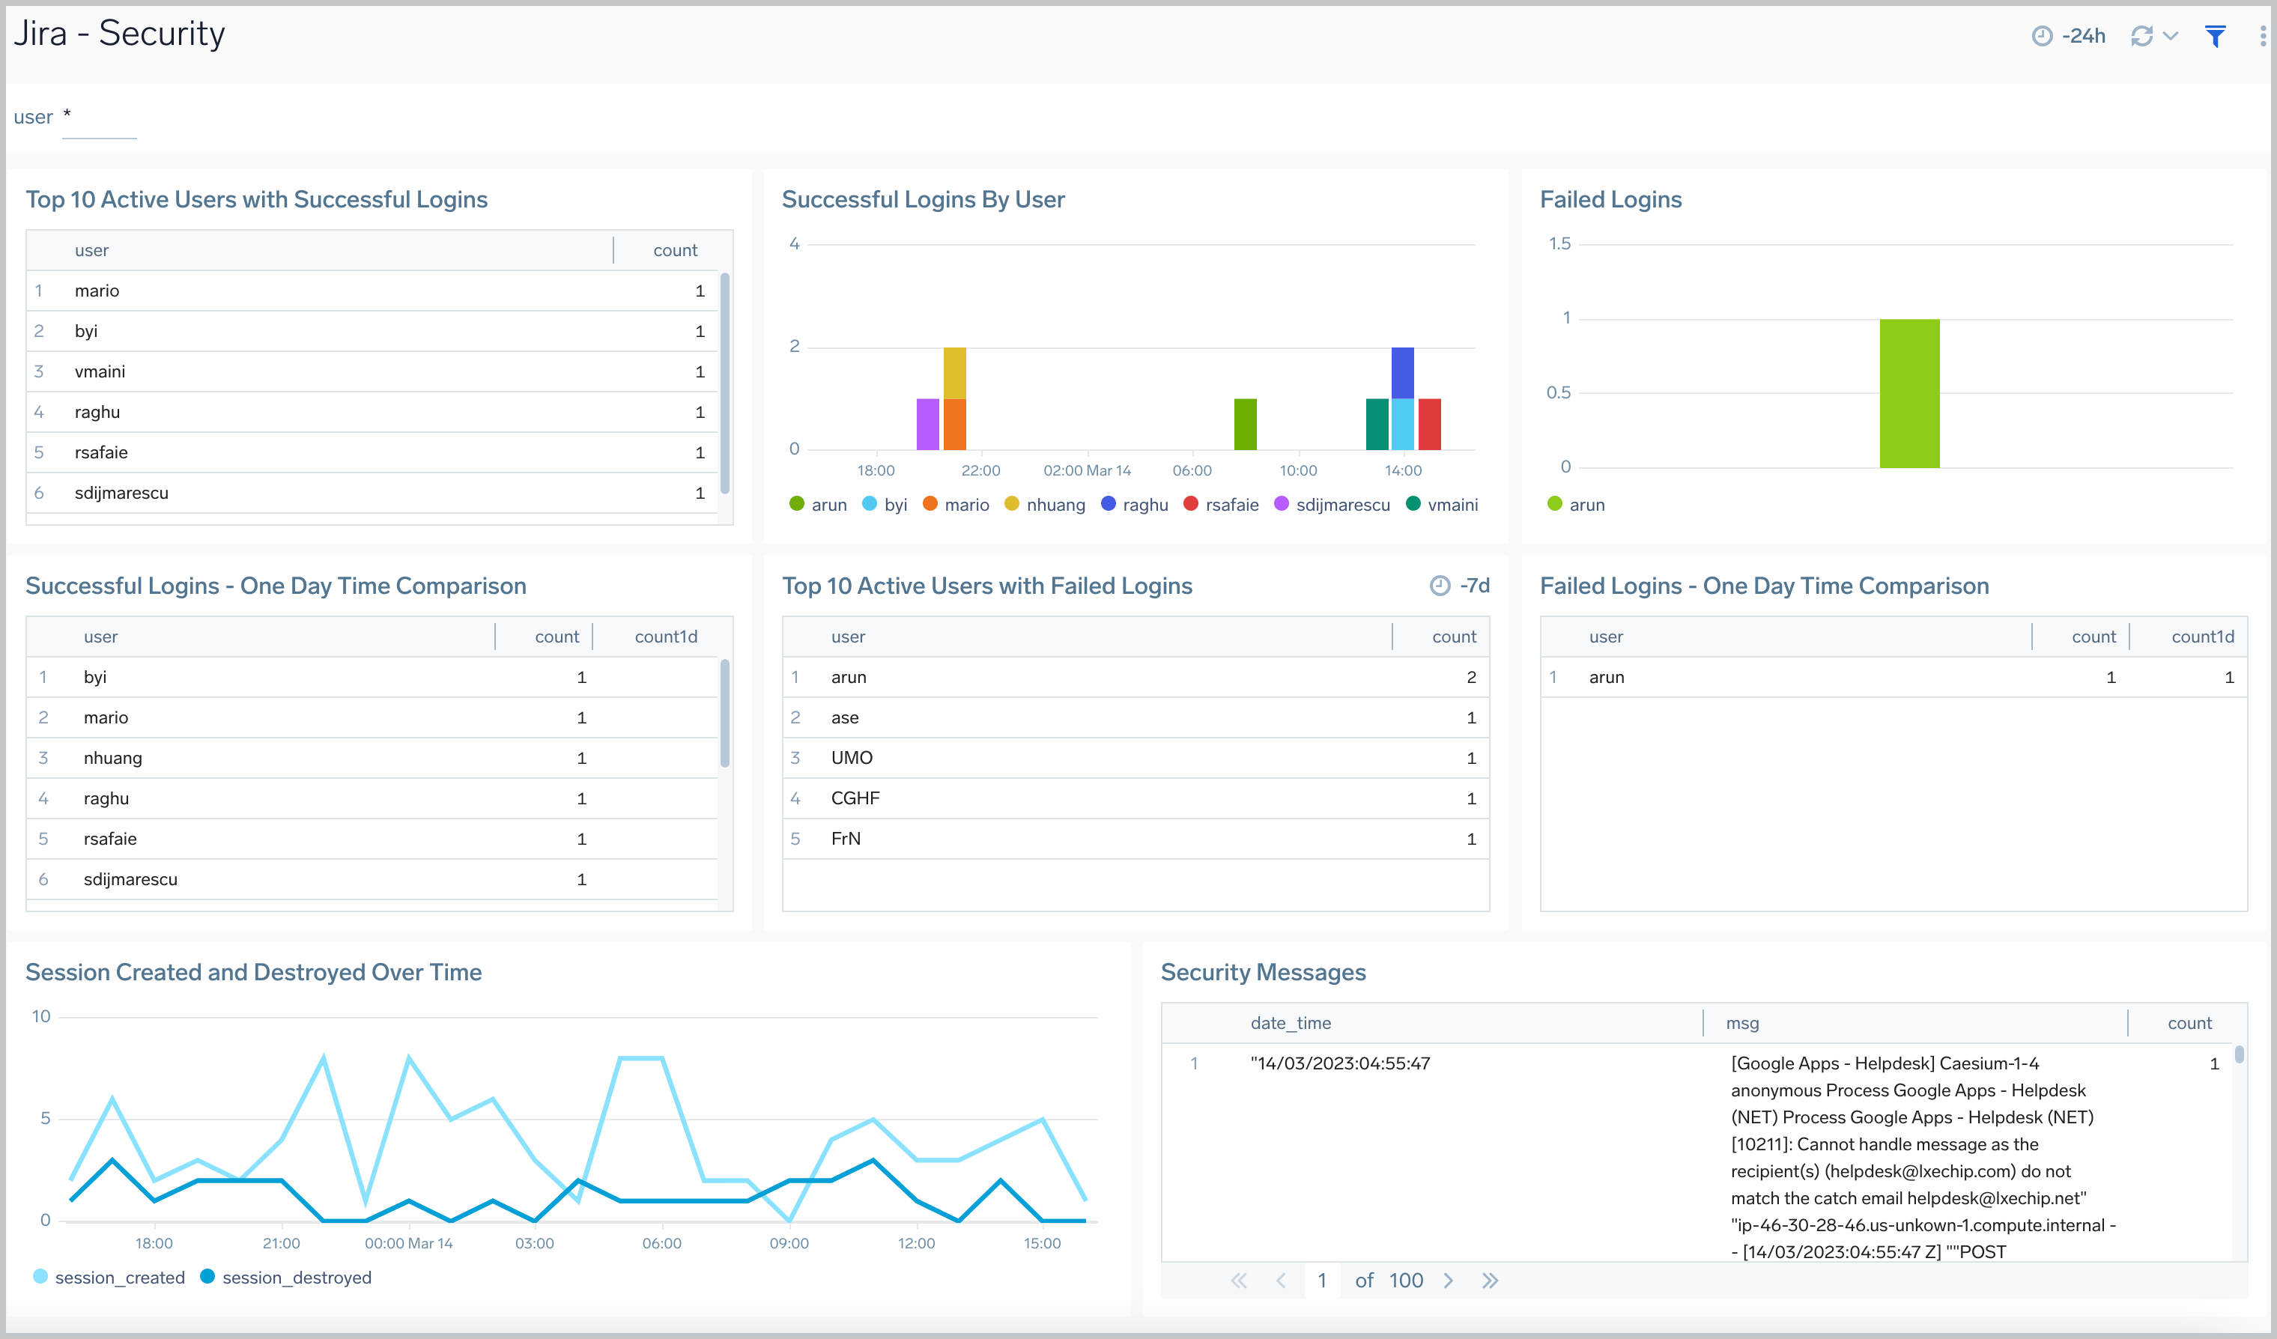Open the Failed Logins panel title
The height and width of the screenshot is (1339, 2277).
(x=1610, y=198)
